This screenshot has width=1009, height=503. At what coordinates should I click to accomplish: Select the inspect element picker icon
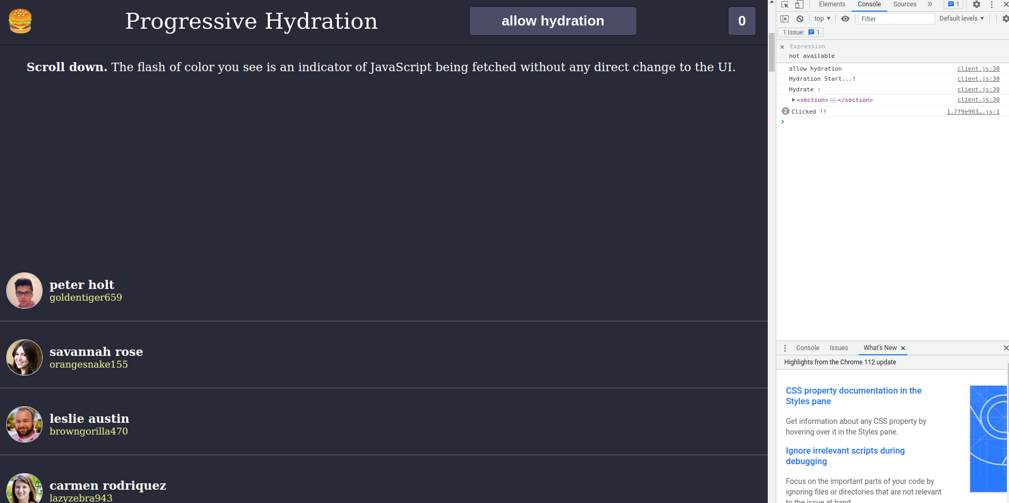(x=785, y=4)
